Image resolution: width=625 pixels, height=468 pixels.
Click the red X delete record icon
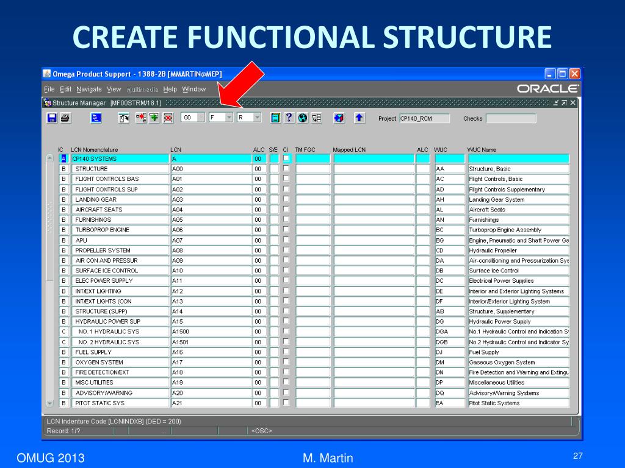tap(168, 118)
